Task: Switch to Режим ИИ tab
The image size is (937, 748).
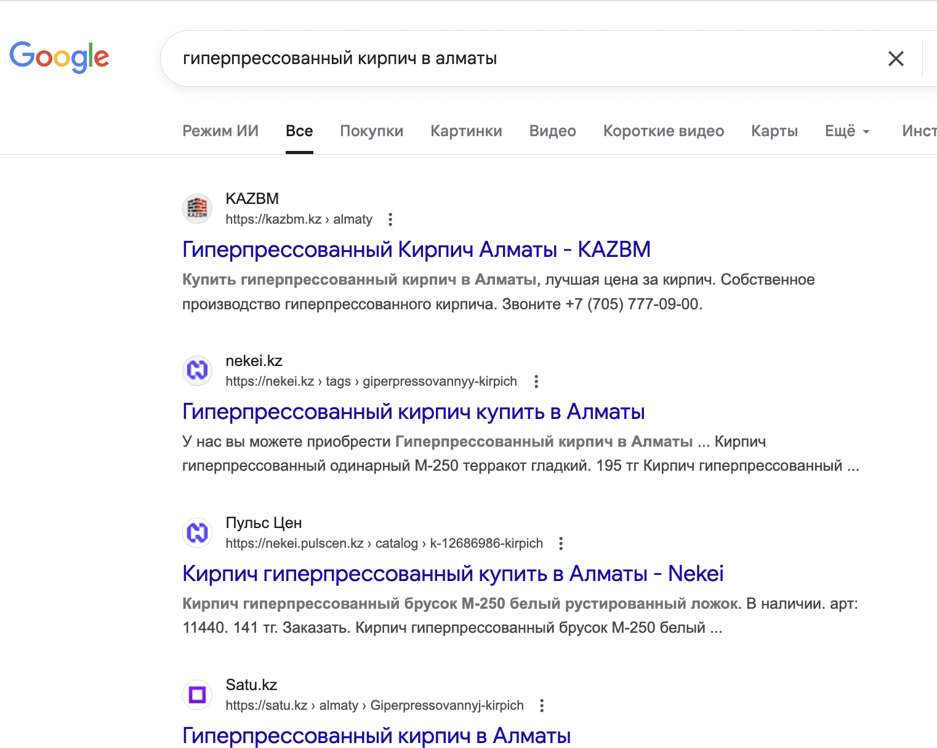Action: pos(220,131)
